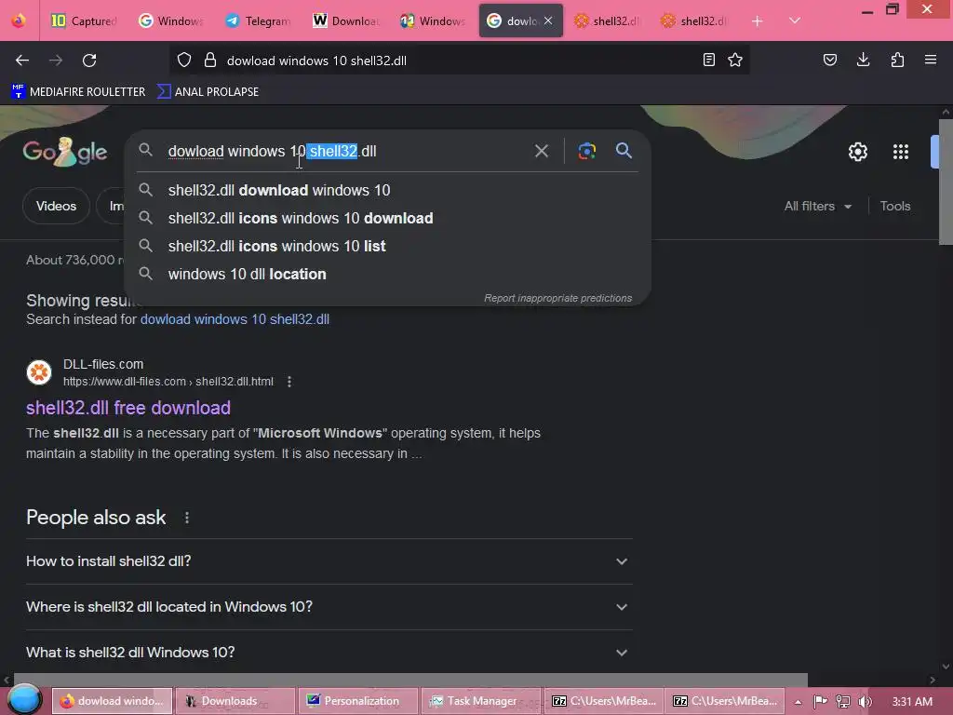Click the site security padlock icon
This screenshot has width=953, height=715.
tap(210, 61)
